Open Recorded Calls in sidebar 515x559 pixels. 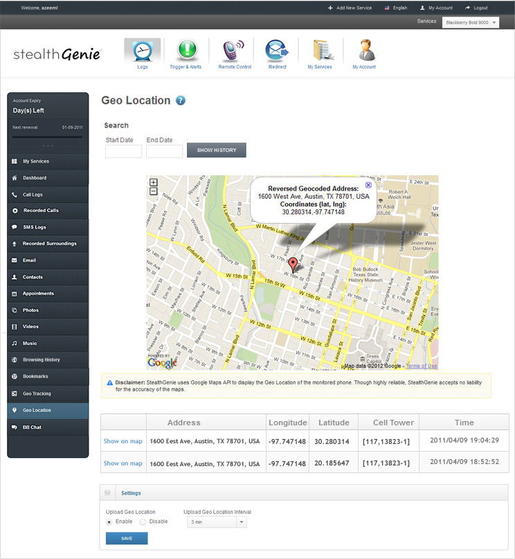[48, 211]
